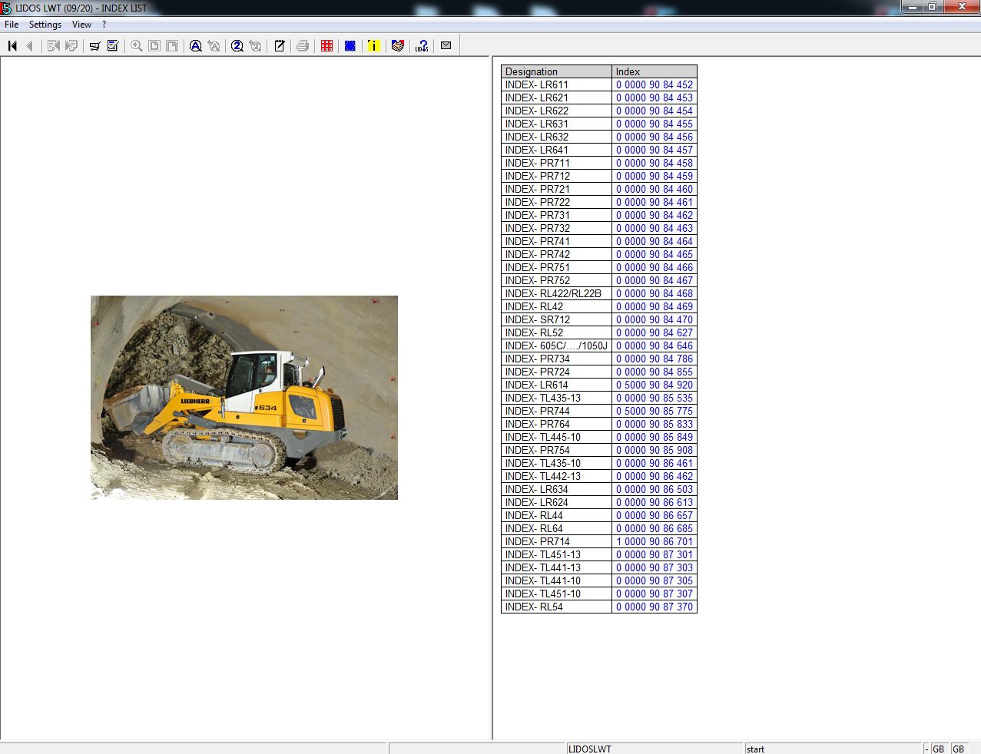Screen dimensions: 981x754
Task: Click the envelope mail icon
Action: (446, 46)
